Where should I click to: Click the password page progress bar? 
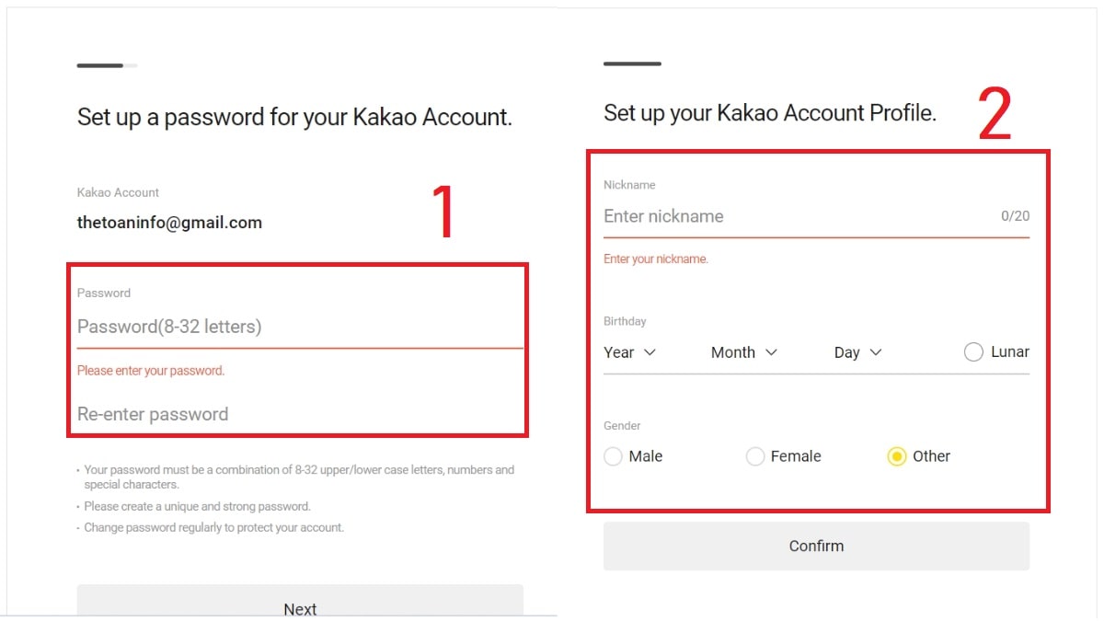point(107,65)
